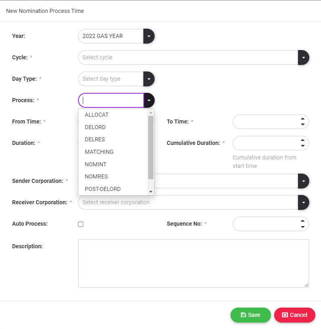Increment the Sequence No value
Image resolution: width=321 pixels, height=329 pixels.
coord(303,221)
